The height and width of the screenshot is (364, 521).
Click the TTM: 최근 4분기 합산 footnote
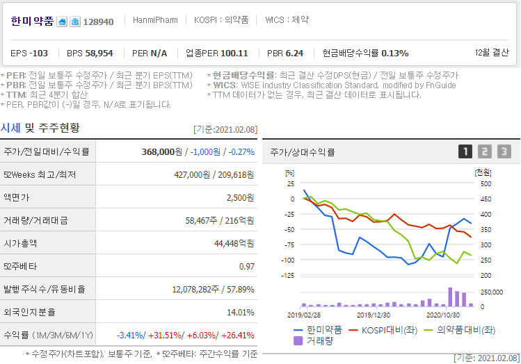click(45, 95)
